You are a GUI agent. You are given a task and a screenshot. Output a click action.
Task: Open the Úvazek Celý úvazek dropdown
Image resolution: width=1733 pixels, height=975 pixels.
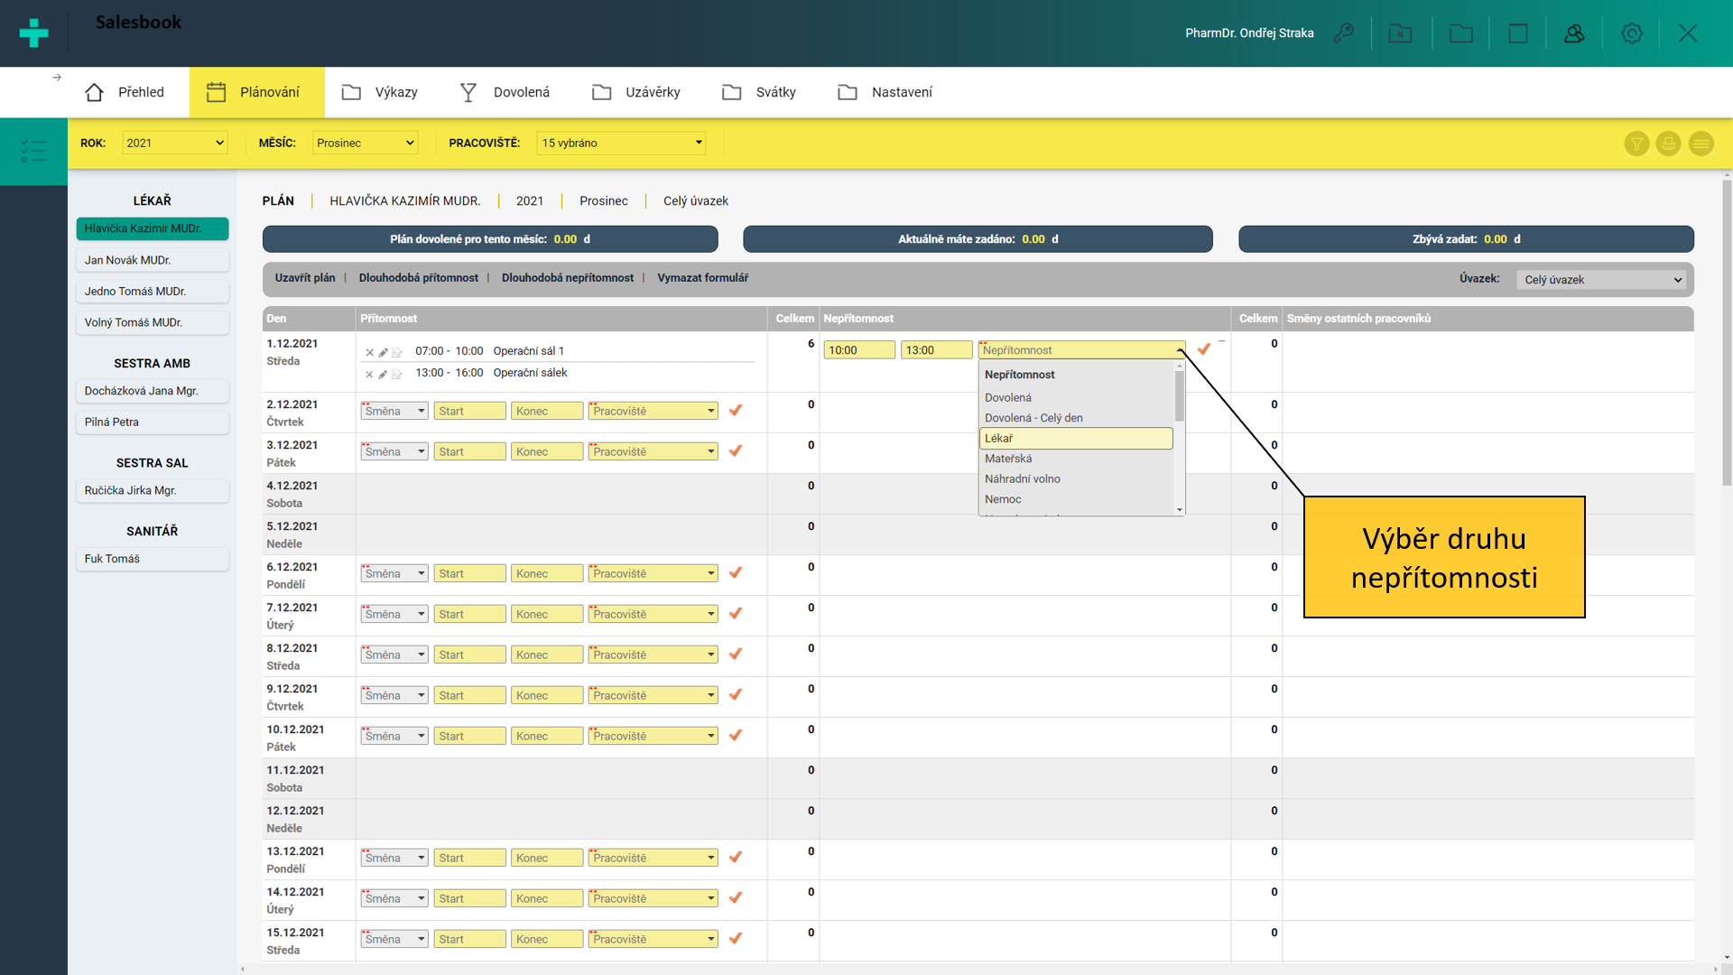(x=1602, y=280)
